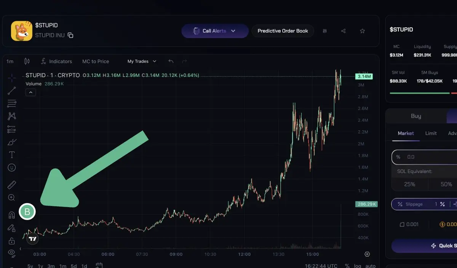Open timezone menu showing 16:22:44 UTC
Viewport: 457px width, 268px height.
point(321,266)
